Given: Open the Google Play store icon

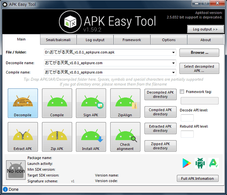Looking at the screenshot, I should pos(187,163).
